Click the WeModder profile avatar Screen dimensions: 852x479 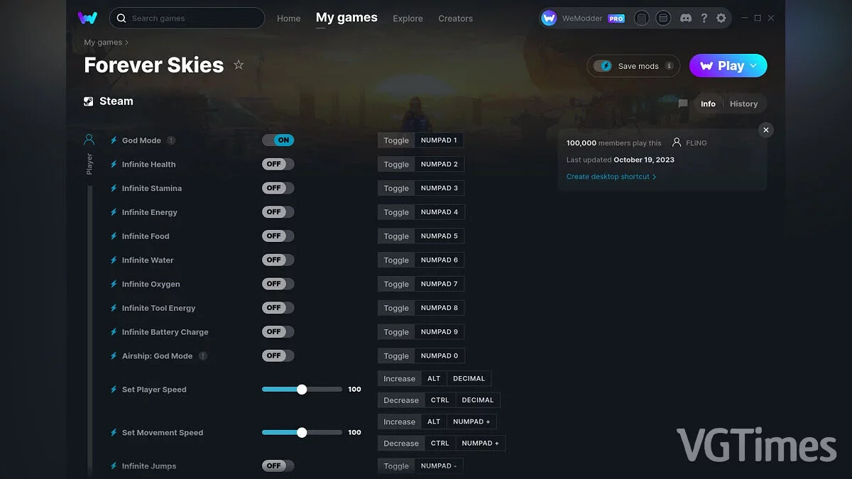(549, 18)
